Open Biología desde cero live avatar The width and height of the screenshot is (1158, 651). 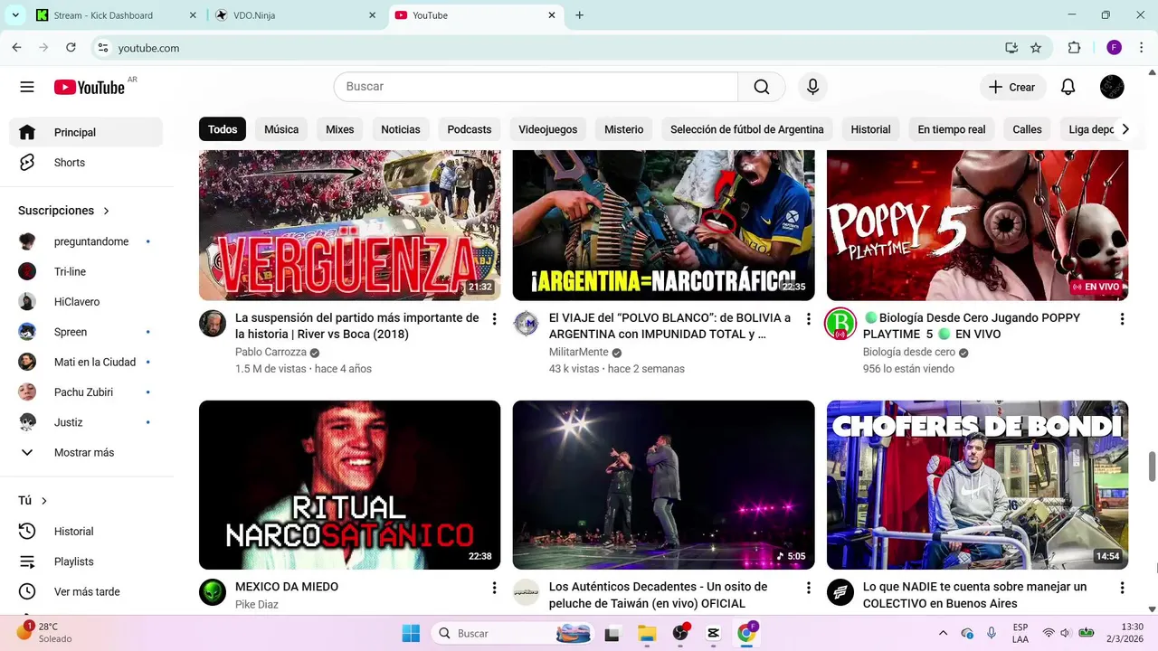tap(840, 324)
